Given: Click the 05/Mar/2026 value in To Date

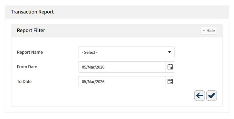Looking at the screenshot, I should coord(93,82).
